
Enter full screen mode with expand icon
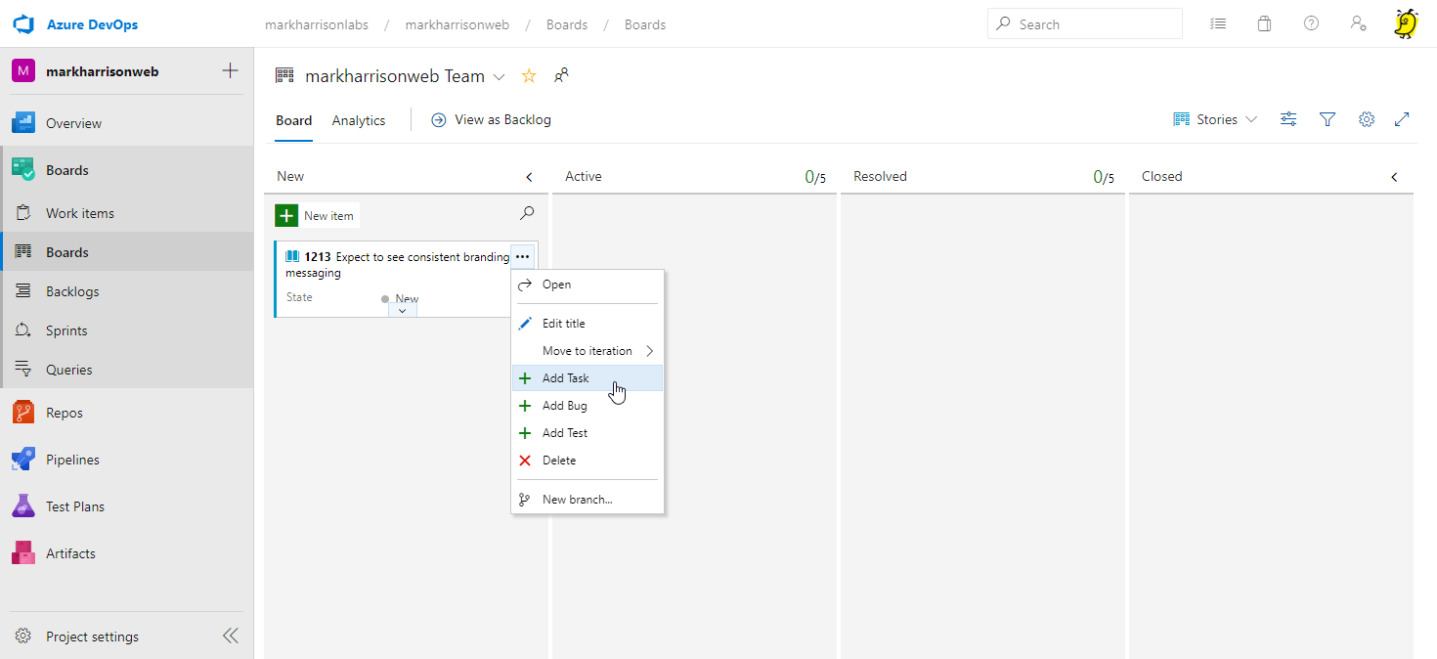[1402, 119]
